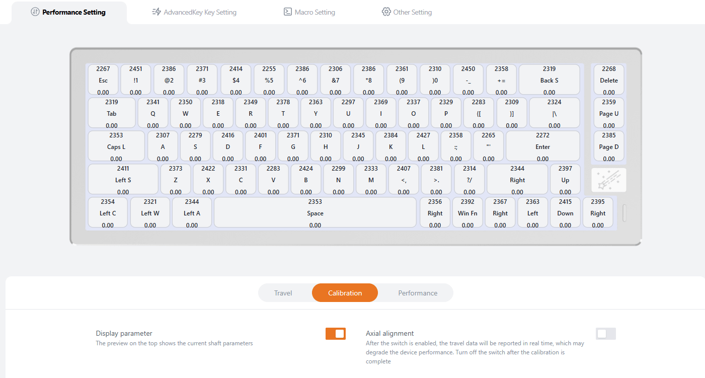The width and height of the screenshot is (705, 378).
Task: Click the Space bar key
Action: point(315,213)
